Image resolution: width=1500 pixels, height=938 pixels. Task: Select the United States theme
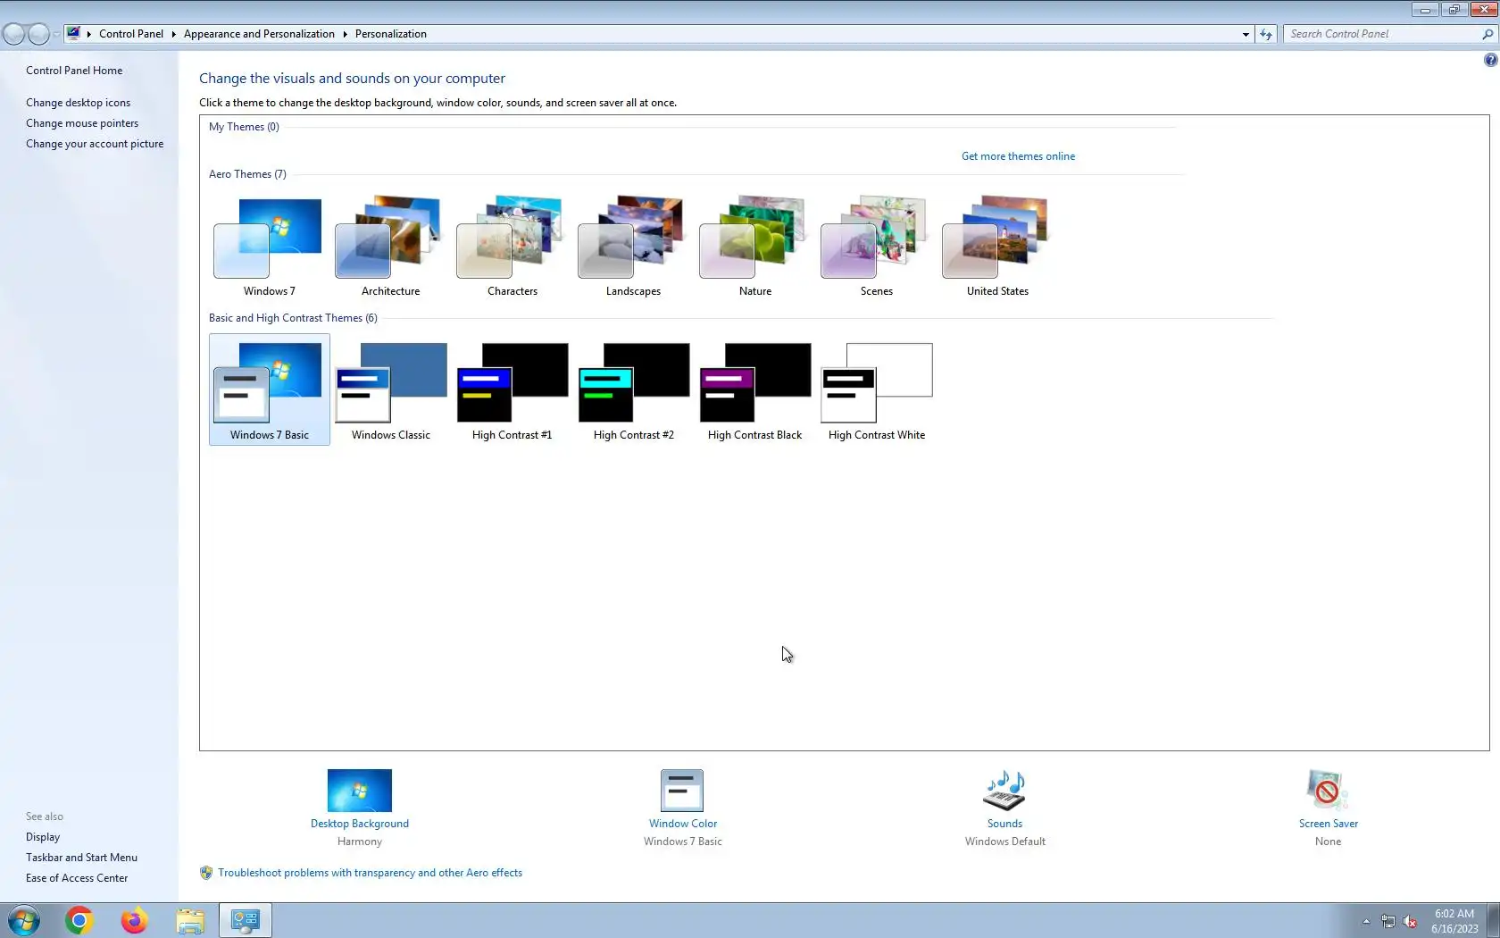[x=997, y=247]
